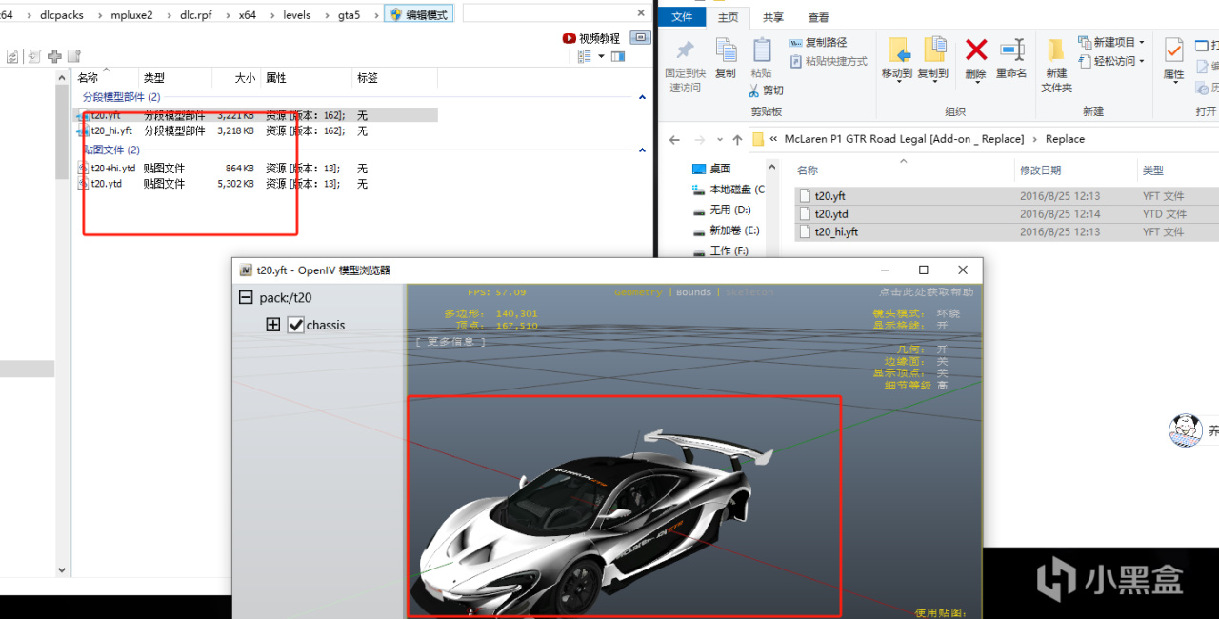Click the OpenIV new-item plus icon
This screenshot has height=619, width=1219.
54,56
